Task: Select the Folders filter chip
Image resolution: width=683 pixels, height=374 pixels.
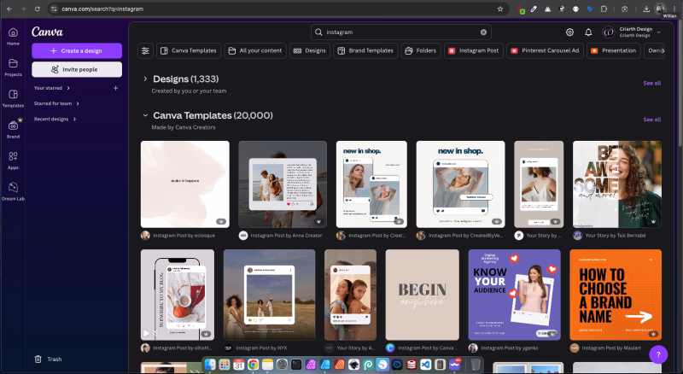Action: click(x=421, y=50)
